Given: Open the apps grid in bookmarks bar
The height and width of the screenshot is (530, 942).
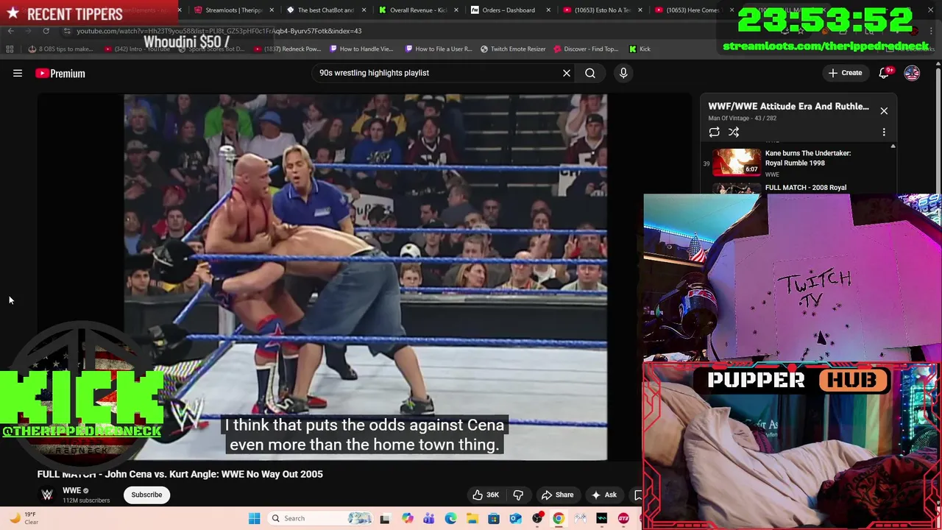Looking at the screenshot, I should pos(10,49).
